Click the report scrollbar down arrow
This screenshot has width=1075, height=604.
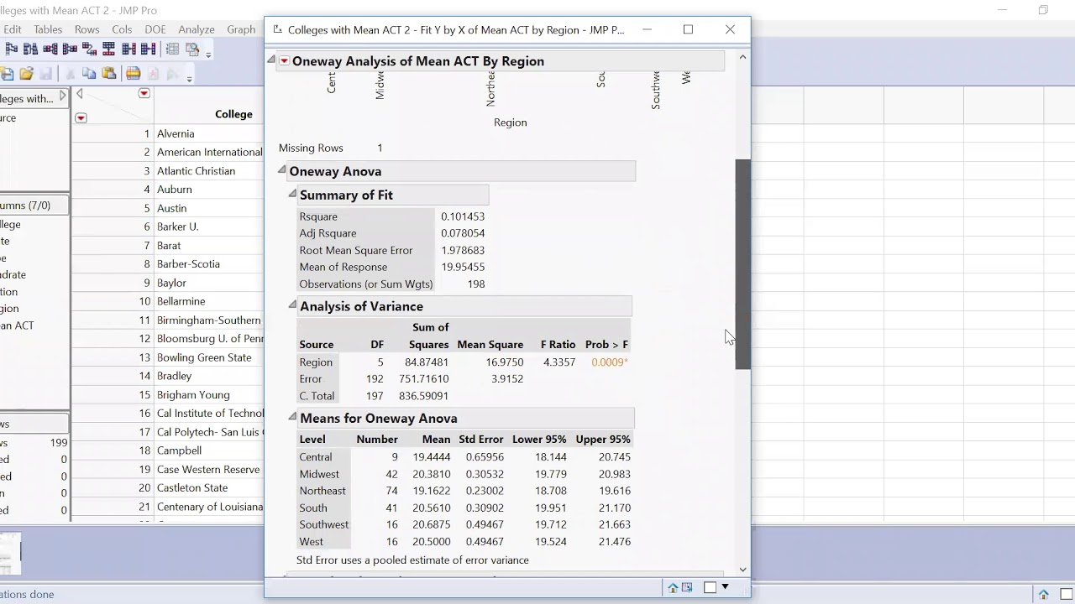pos(742,570)
